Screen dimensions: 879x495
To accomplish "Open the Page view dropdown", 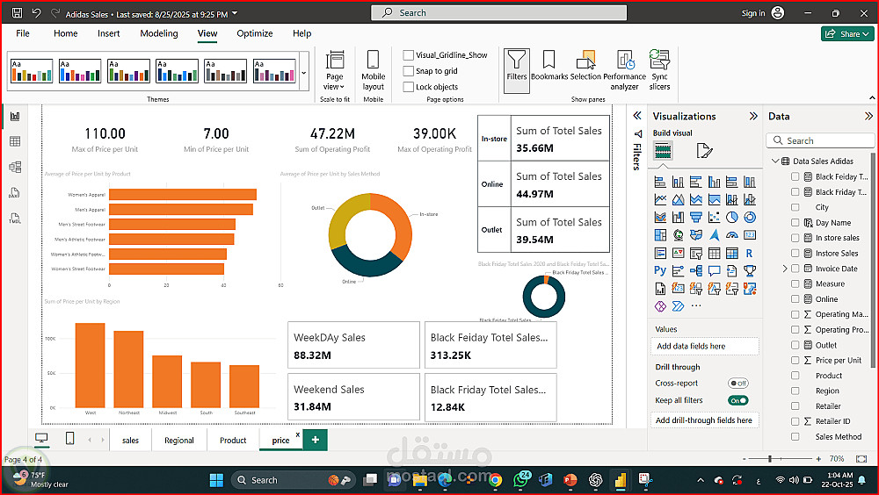I will [335, 70].
